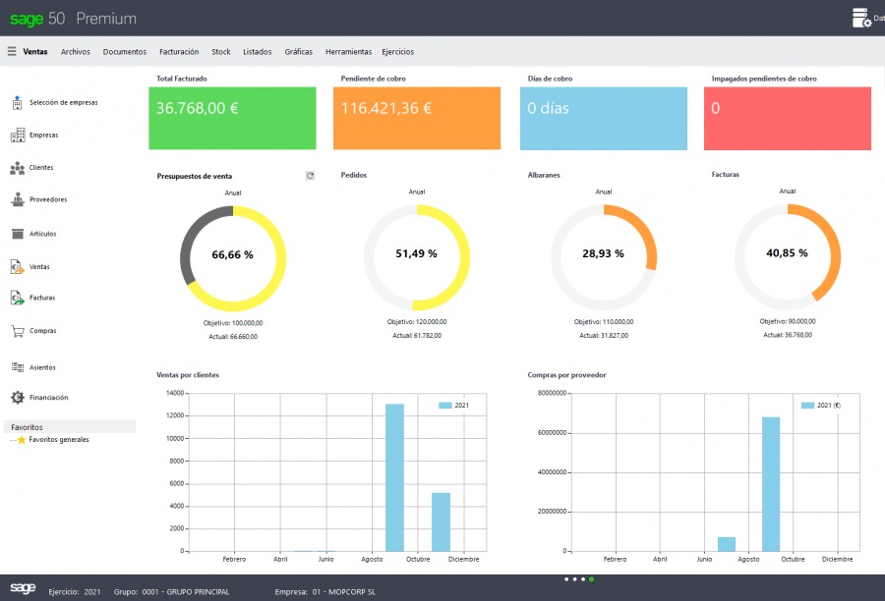This screenshot has height=601, width=885.
Task: Toggle the 2021 series in Ventas por clientes legend
Action: coord(454,405)
